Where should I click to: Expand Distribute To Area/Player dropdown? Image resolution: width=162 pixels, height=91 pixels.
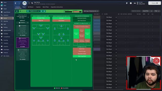82,24
